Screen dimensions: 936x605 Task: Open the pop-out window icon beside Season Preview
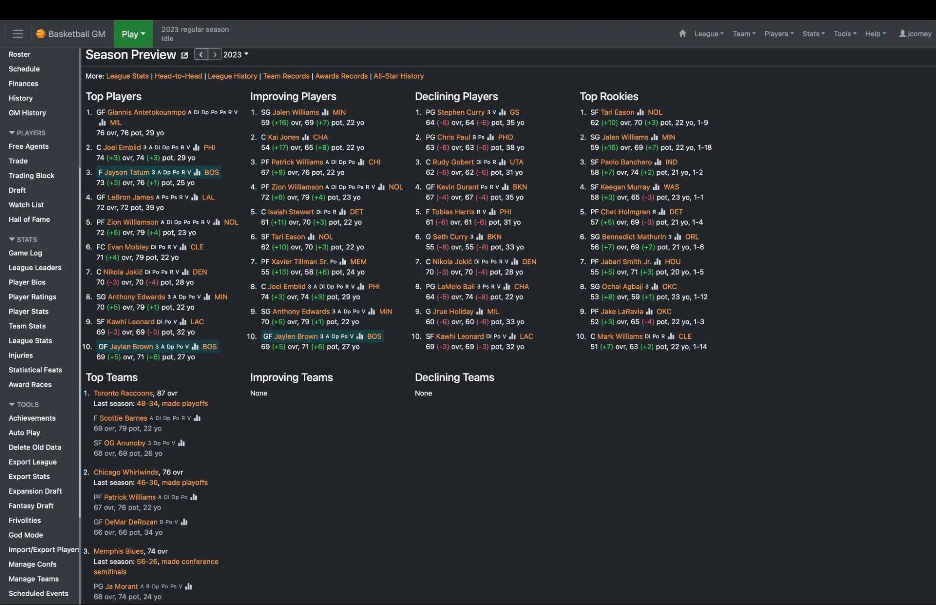click(x=184, y=55)
